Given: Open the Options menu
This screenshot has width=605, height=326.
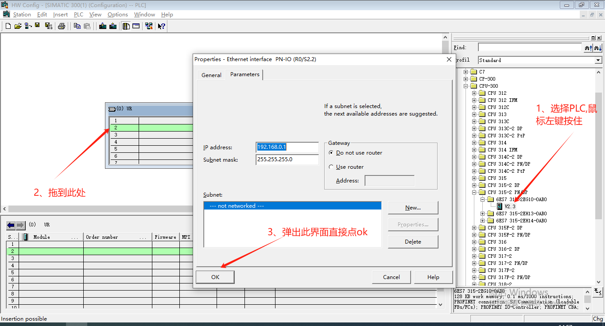Looking at the screenshot, I should click(118, 15).
